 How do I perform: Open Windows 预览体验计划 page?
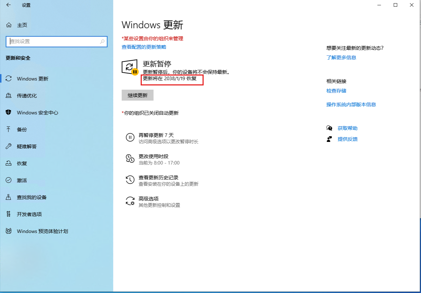click(x=57, y=231)
